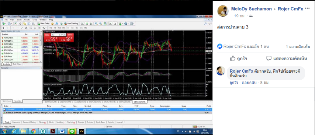The height and width of the screenshot is (135, 315).
Task: Click the tile windows icon
Action: [x=105, y=24]
